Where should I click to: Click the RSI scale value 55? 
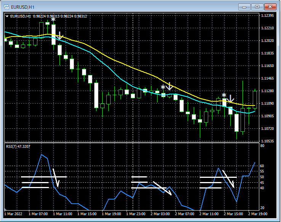point(262,171)
